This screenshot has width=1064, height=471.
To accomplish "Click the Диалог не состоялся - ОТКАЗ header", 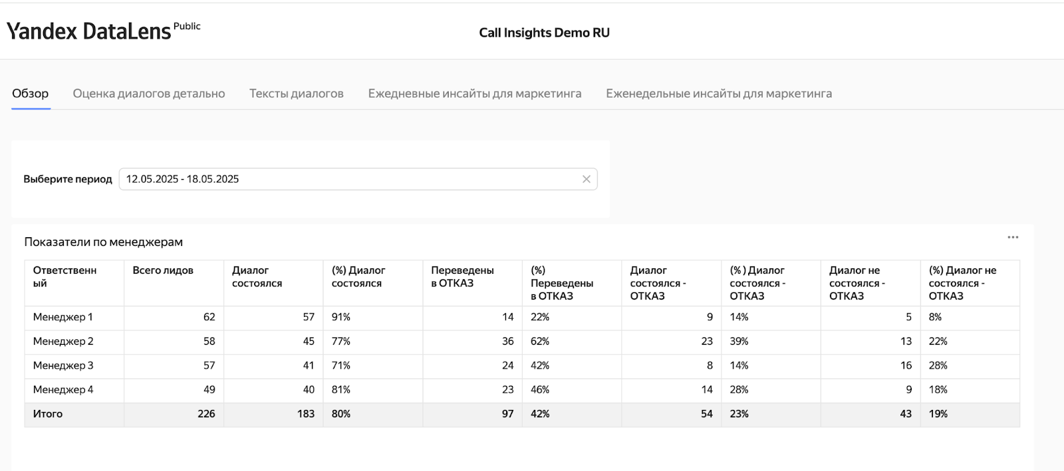I will (x=857, y=283).
